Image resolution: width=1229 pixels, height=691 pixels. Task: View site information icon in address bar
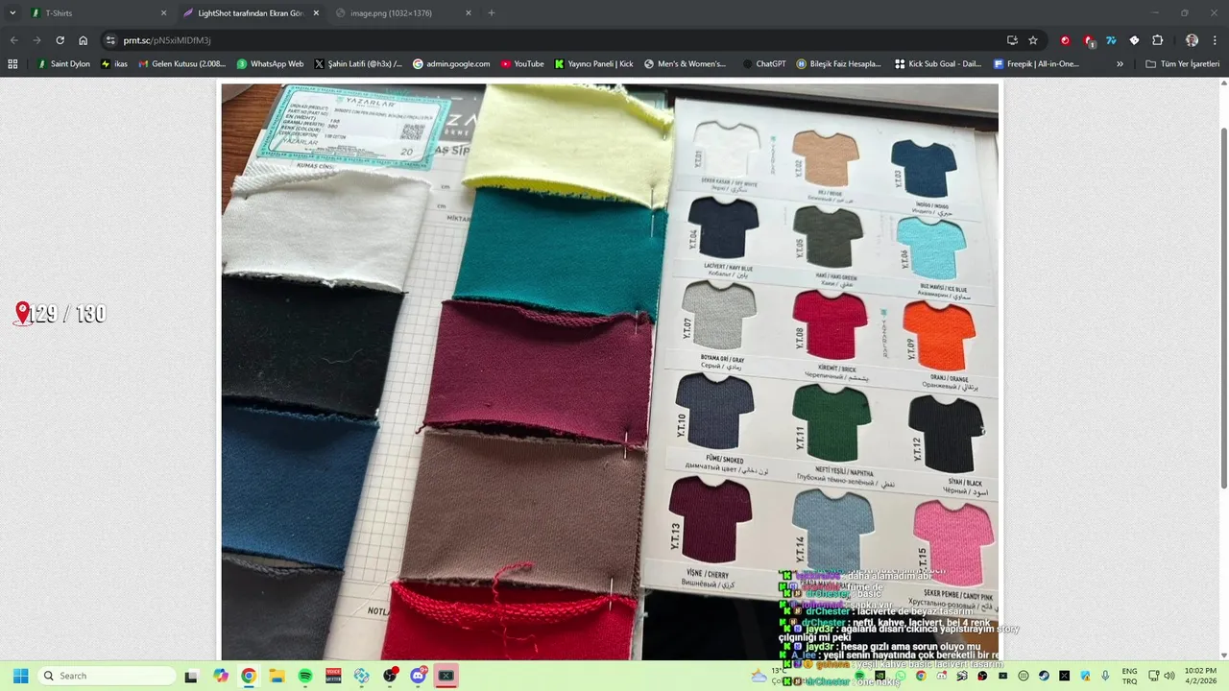click(110, 40)
